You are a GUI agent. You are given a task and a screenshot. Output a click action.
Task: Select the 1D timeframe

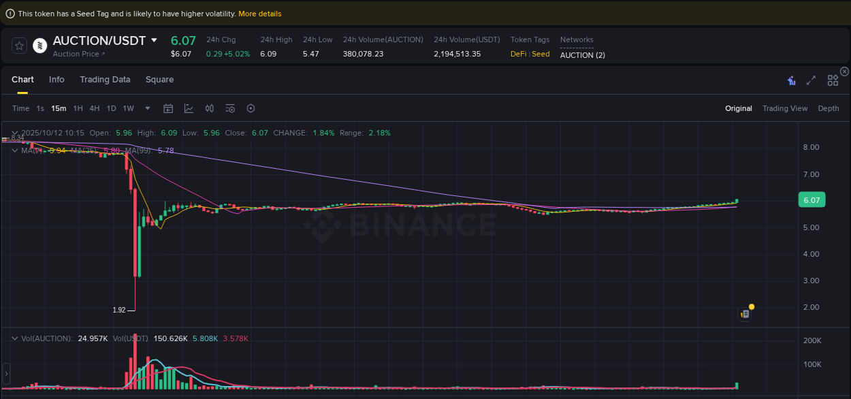111,108
